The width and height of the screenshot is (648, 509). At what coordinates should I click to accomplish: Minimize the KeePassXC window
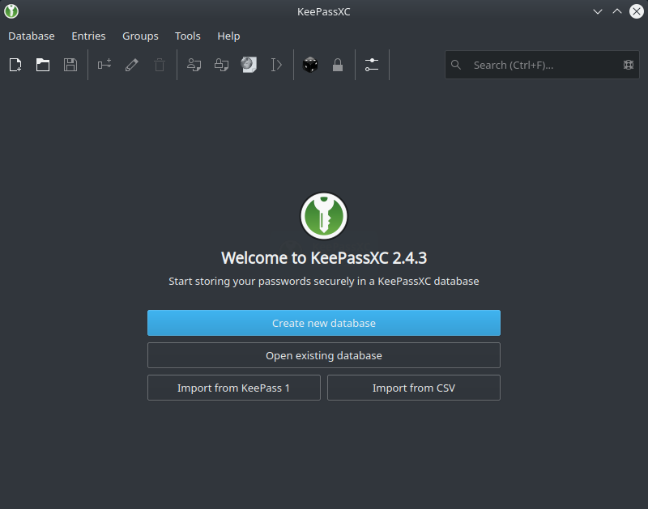coord(598,11)
